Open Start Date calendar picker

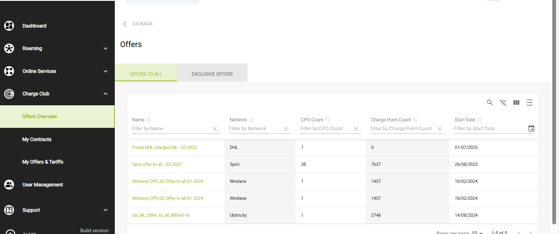click(x=531, y=128)
